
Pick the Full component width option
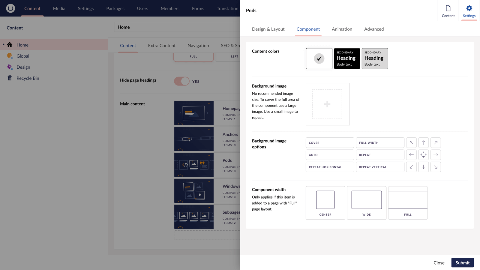point(408,203)
